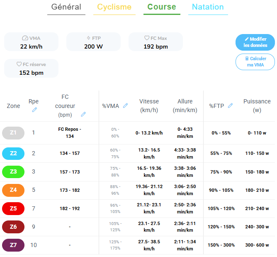The width and height of the screenshot is (277, 257).
Task: Click the '173 - 182' heart rate cell
Action: pyautogui.click(x=70, y=190)
